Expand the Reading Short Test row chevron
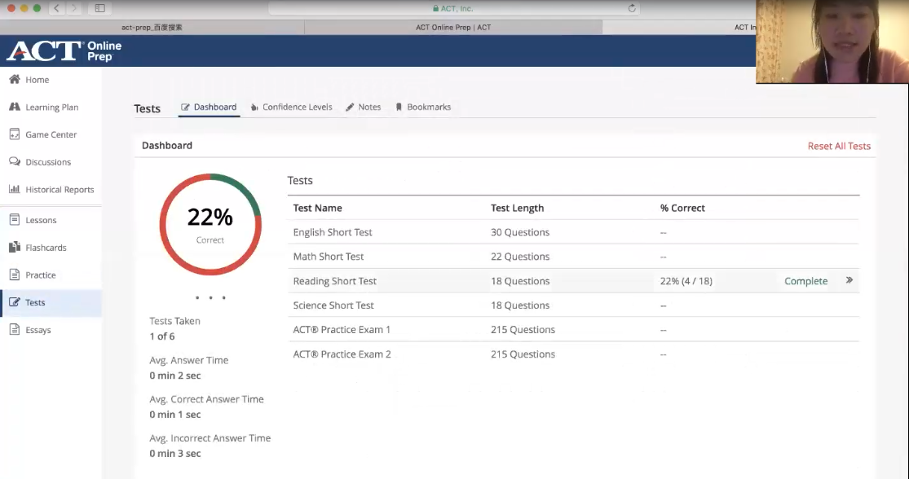 point(849,280)
